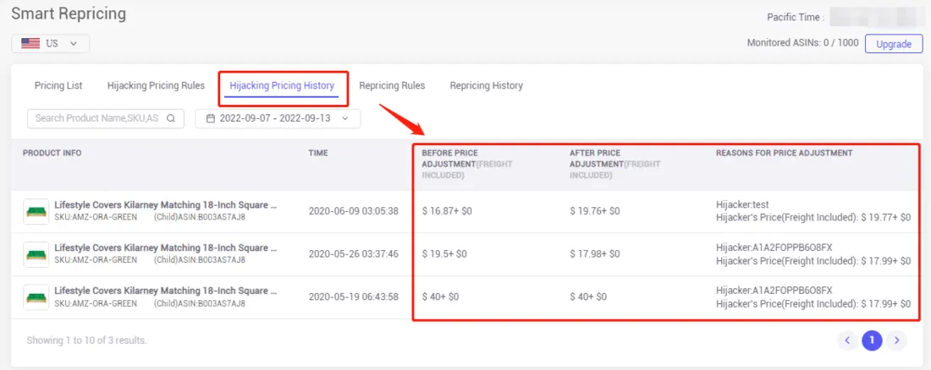Click the search magnifier icon

pos(171,118)
